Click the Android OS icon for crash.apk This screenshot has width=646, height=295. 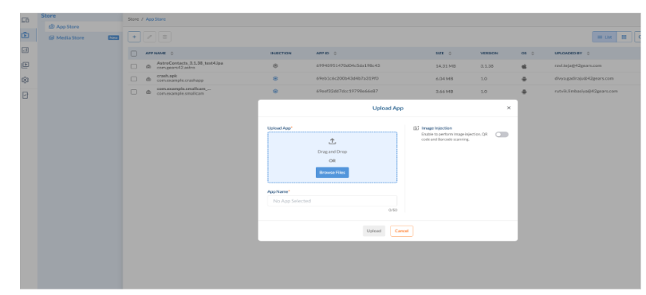(524, 79)
